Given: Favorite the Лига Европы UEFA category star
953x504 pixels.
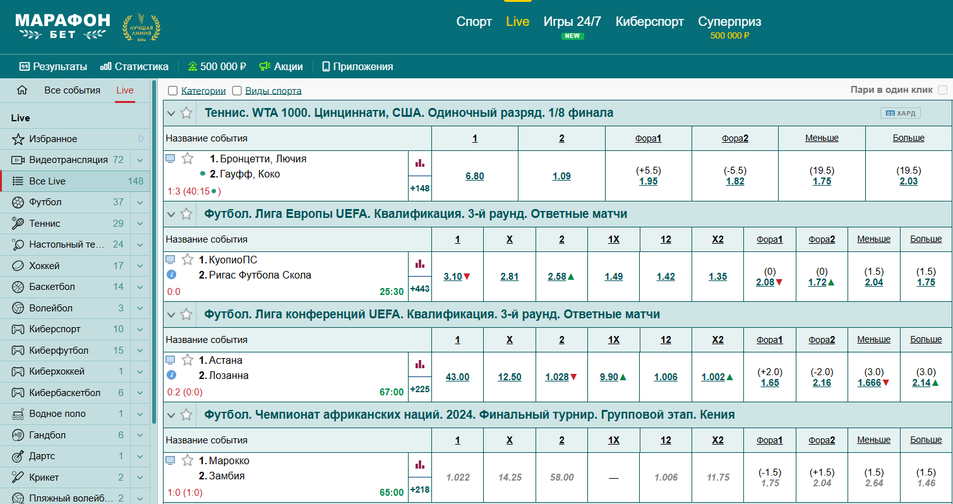Looking at the screenshot, I should 186,214.
